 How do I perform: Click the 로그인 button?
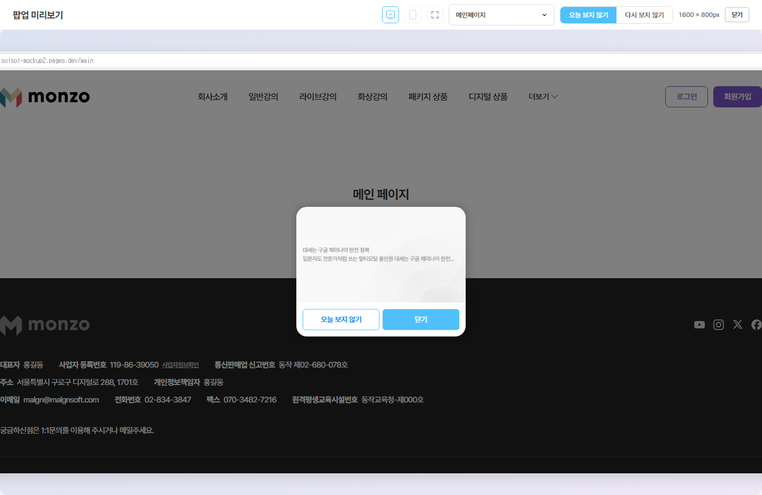pyautogui.click(x=686, y=97)
